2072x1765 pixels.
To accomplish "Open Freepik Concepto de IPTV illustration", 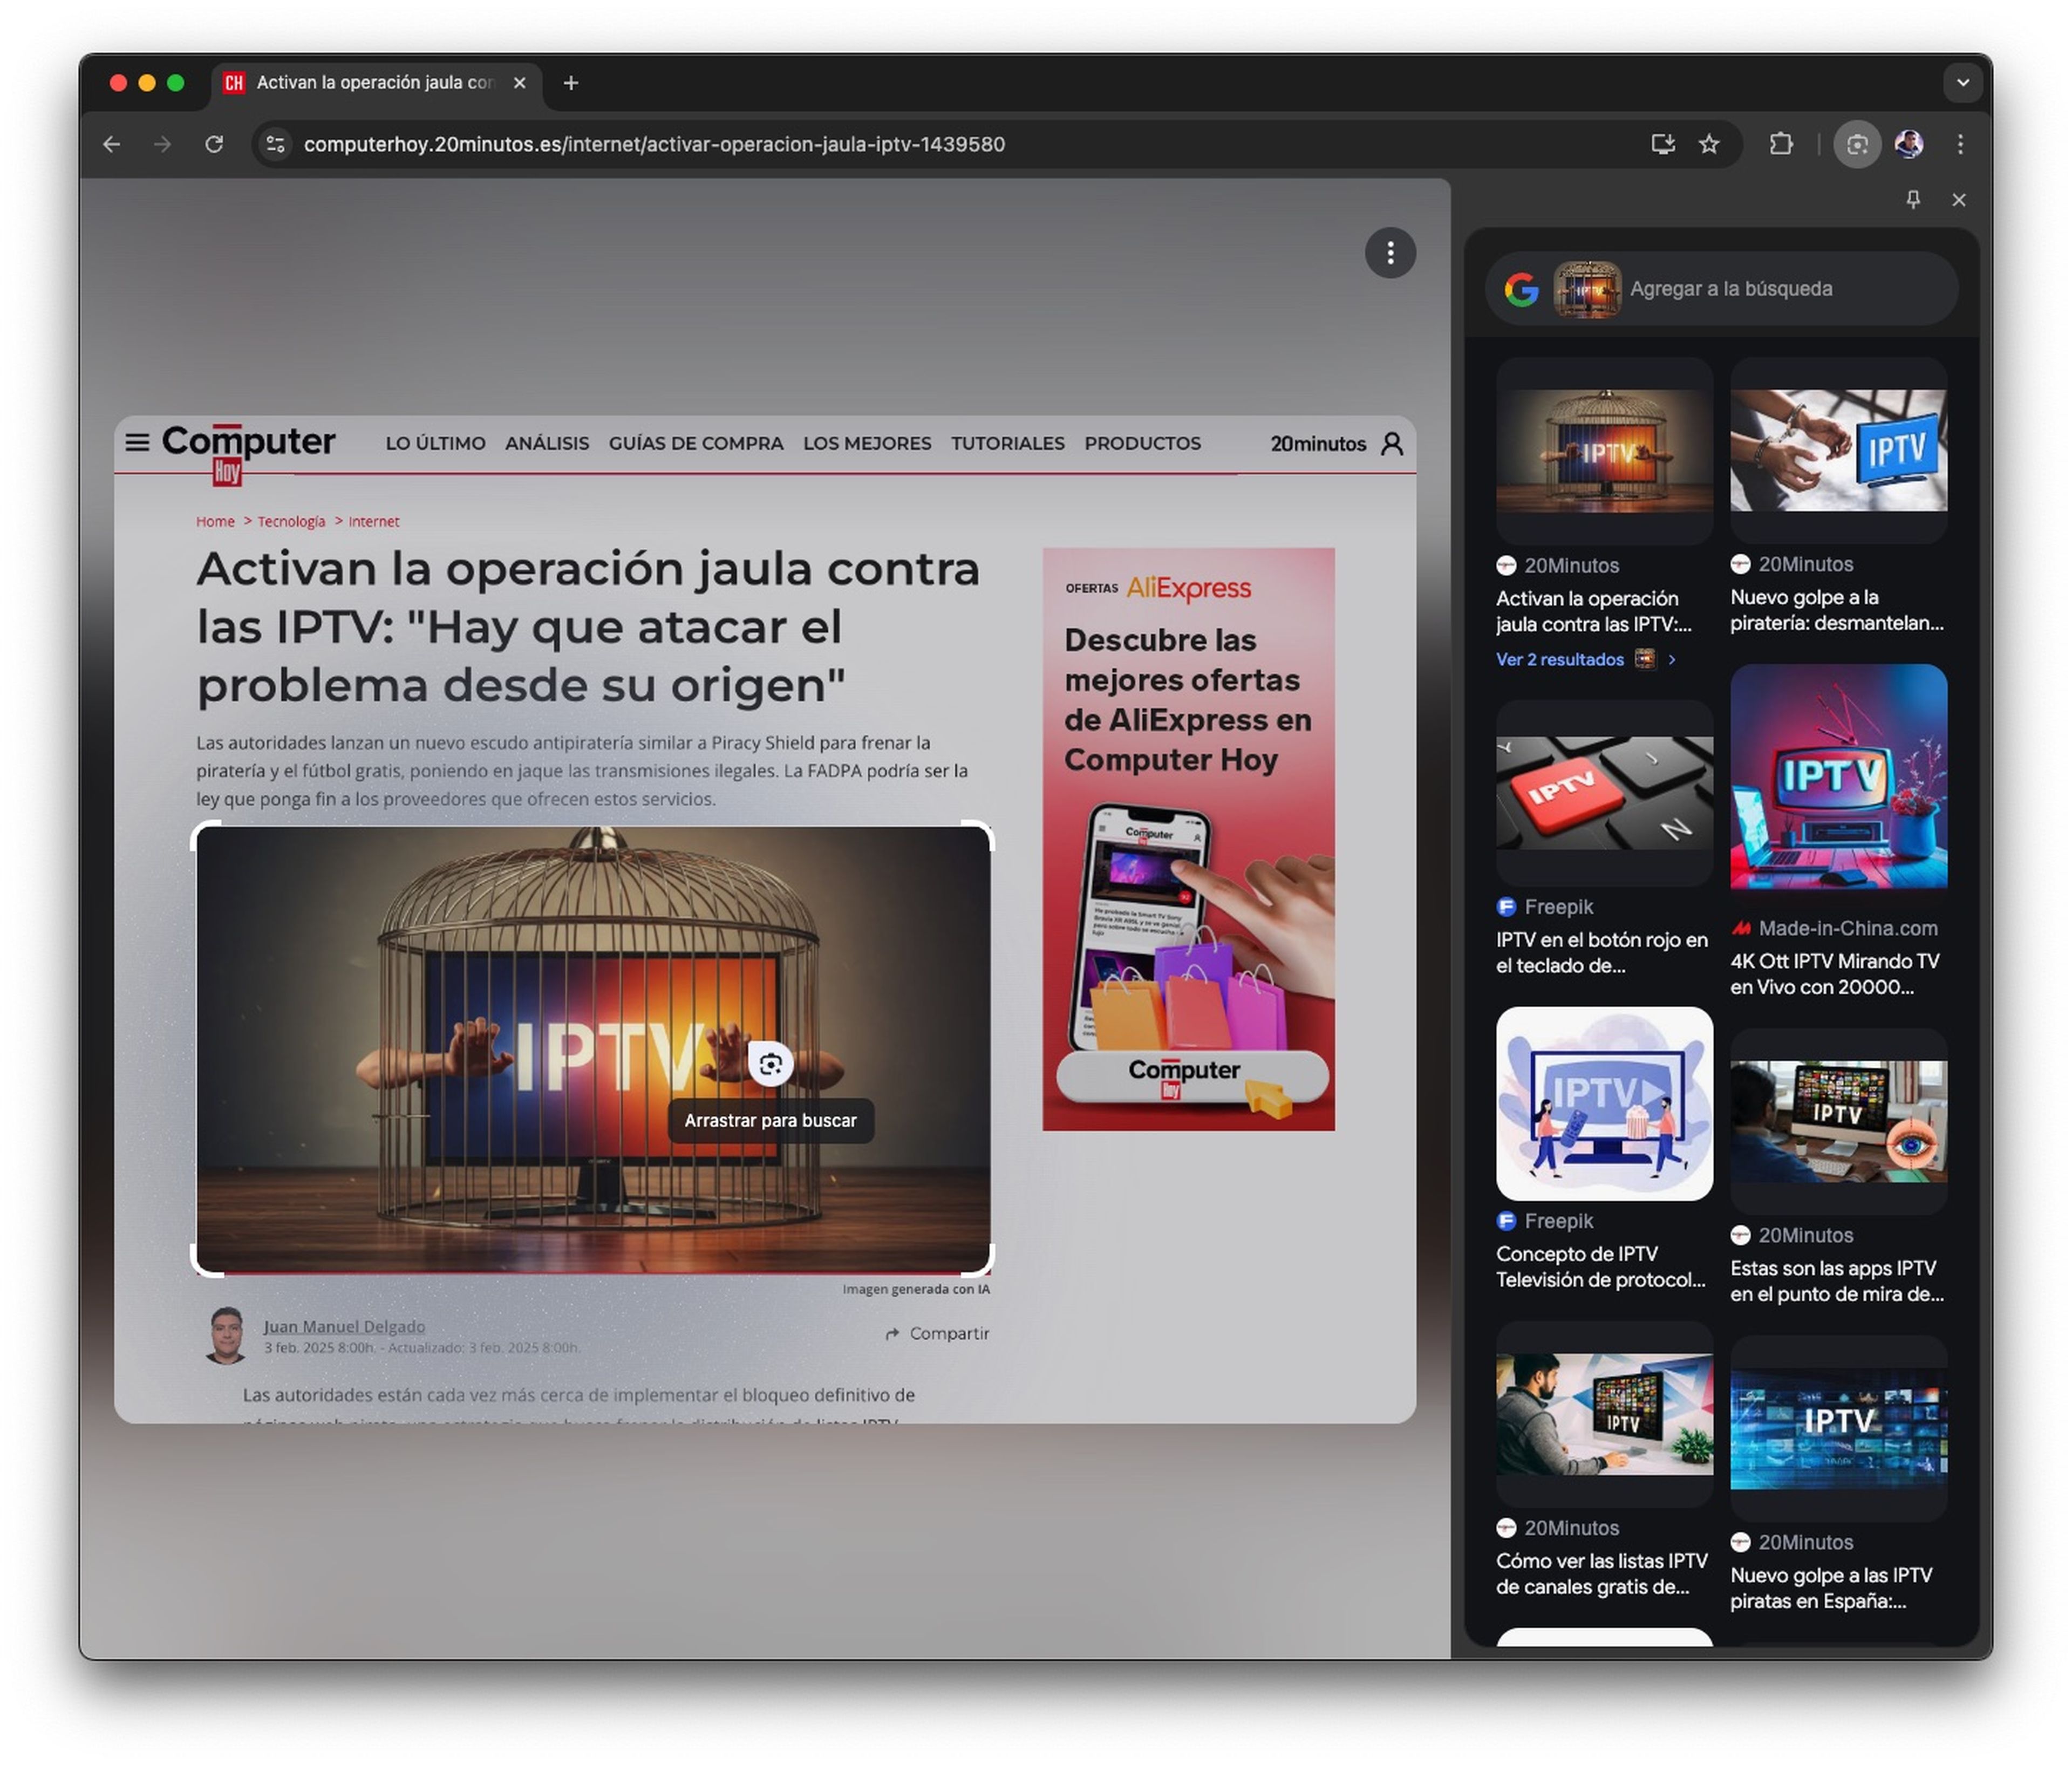I will coord(1604,1104).
